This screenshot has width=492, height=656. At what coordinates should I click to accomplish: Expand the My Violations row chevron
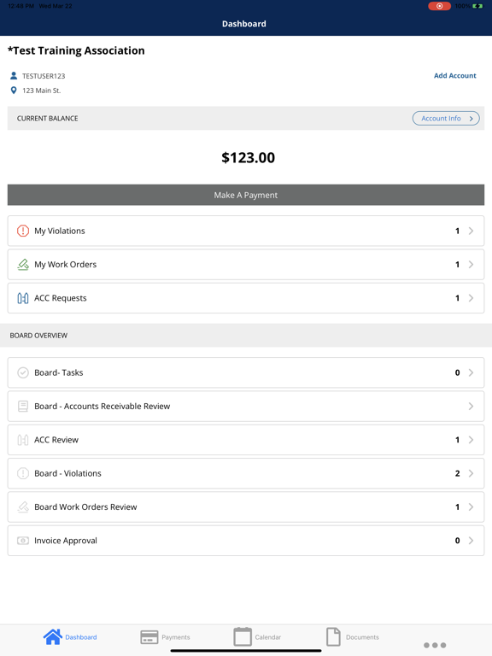(471, 231)
